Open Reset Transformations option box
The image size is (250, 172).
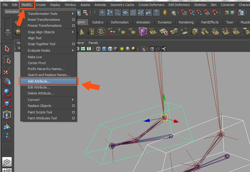(x=73, y=20)
